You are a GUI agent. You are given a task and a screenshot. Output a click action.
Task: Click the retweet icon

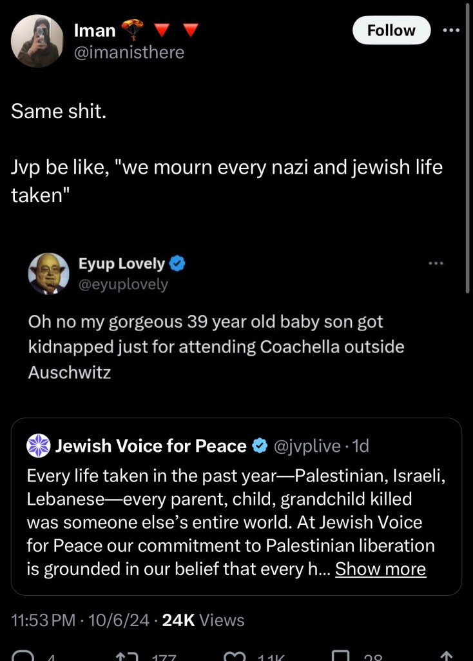pyautogui.click(x=130, y=656)
